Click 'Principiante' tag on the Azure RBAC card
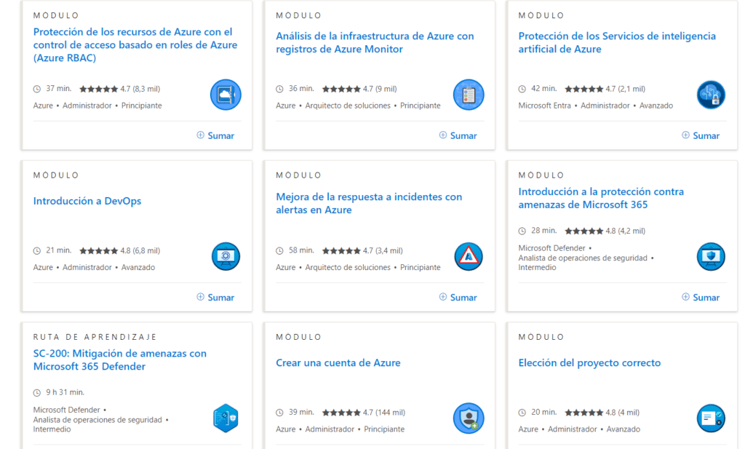Viewport: 745px width, 449px height. (142, 106)
